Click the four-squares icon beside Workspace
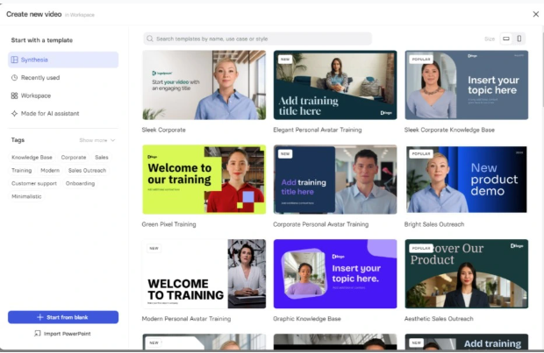The width and height of the screenshot is (544, 353). (15, 95)
